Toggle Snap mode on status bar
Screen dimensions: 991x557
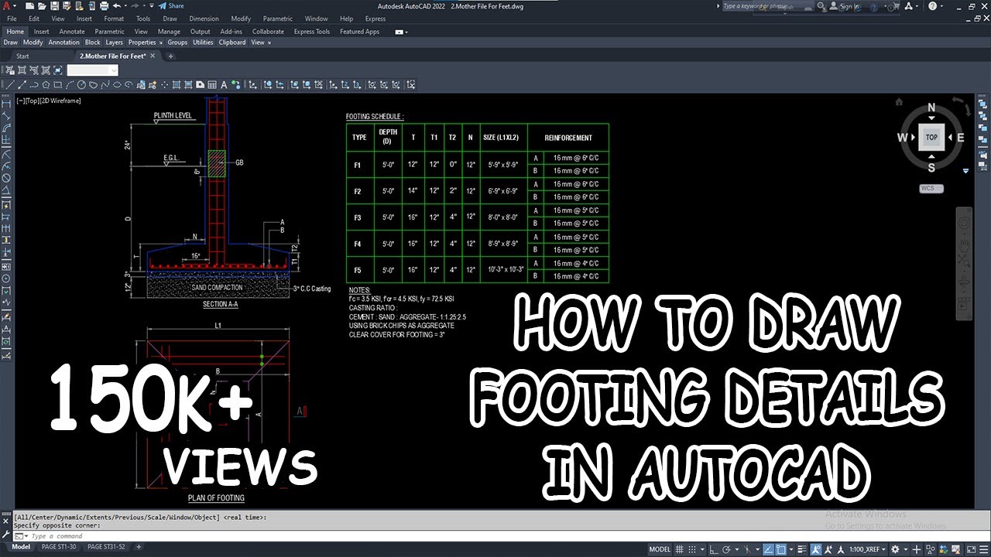692,549
